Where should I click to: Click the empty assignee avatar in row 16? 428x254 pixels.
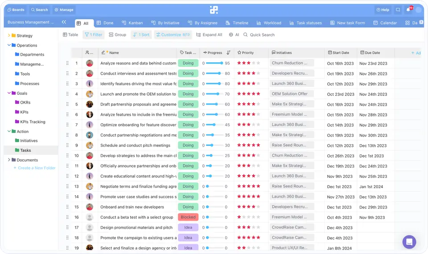click(x=90, y=217)
